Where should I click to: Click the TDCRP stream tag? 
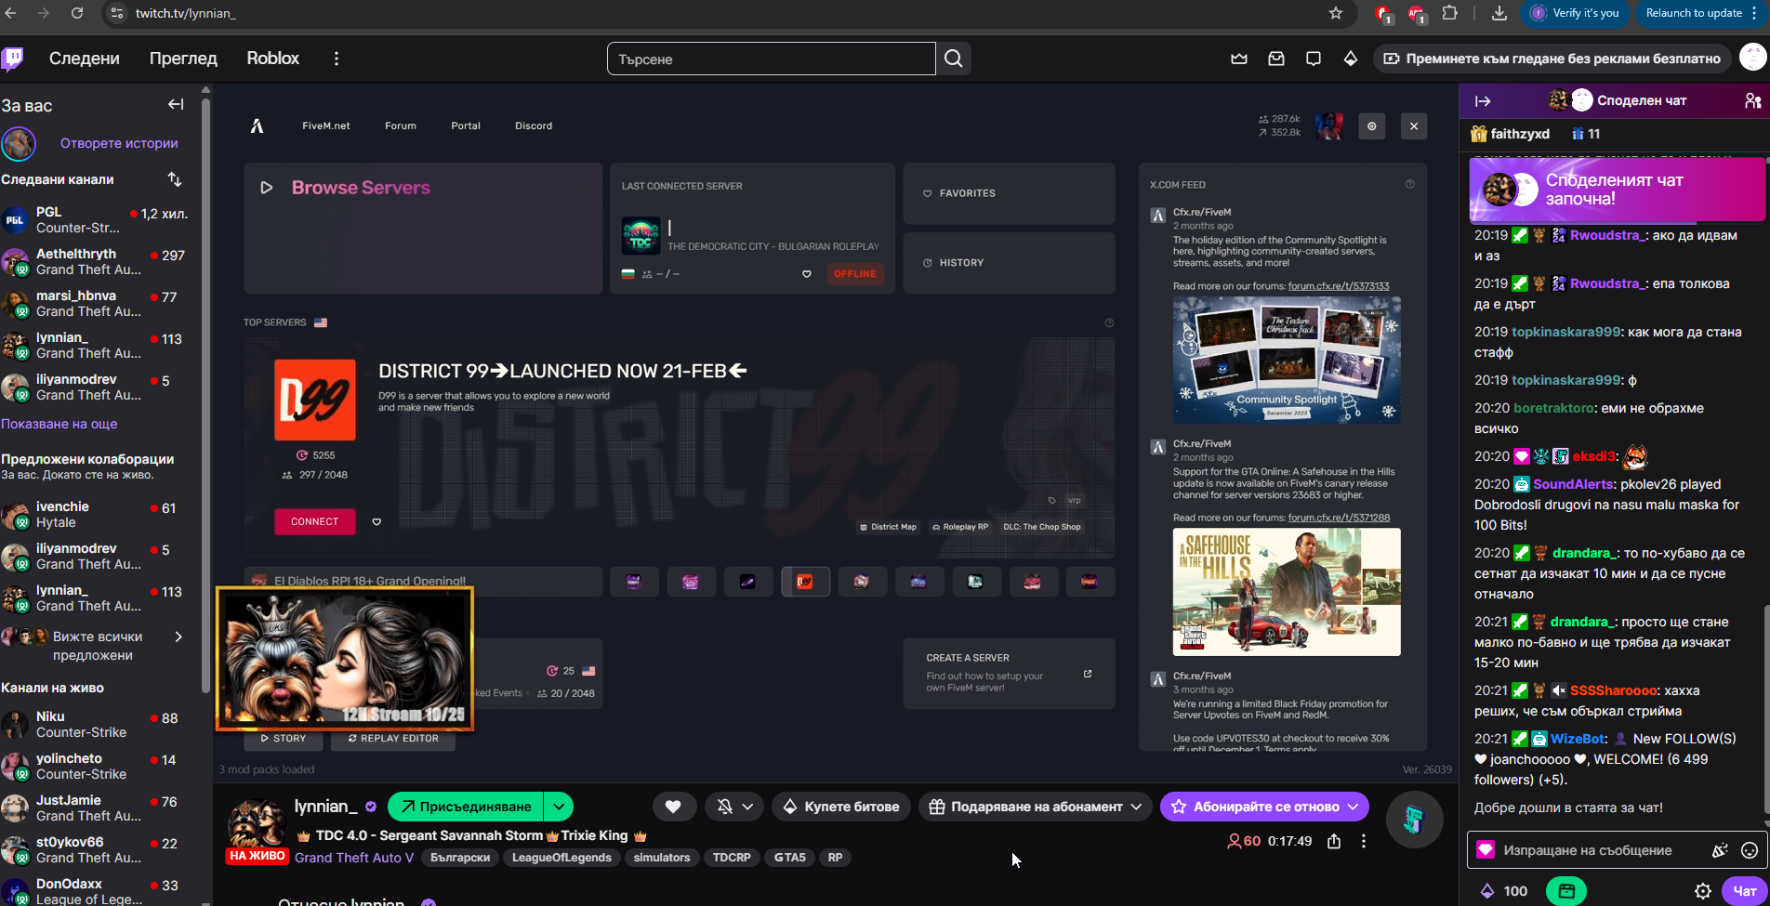click(732, 858)
